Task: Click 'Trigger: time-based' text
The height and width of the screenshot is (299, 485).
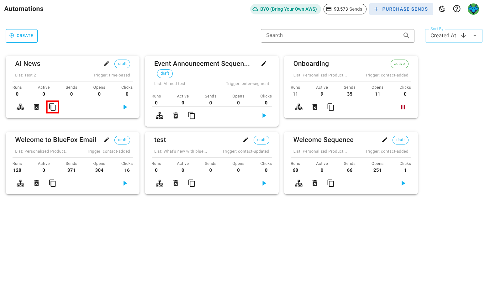Action: click(112, 75)
